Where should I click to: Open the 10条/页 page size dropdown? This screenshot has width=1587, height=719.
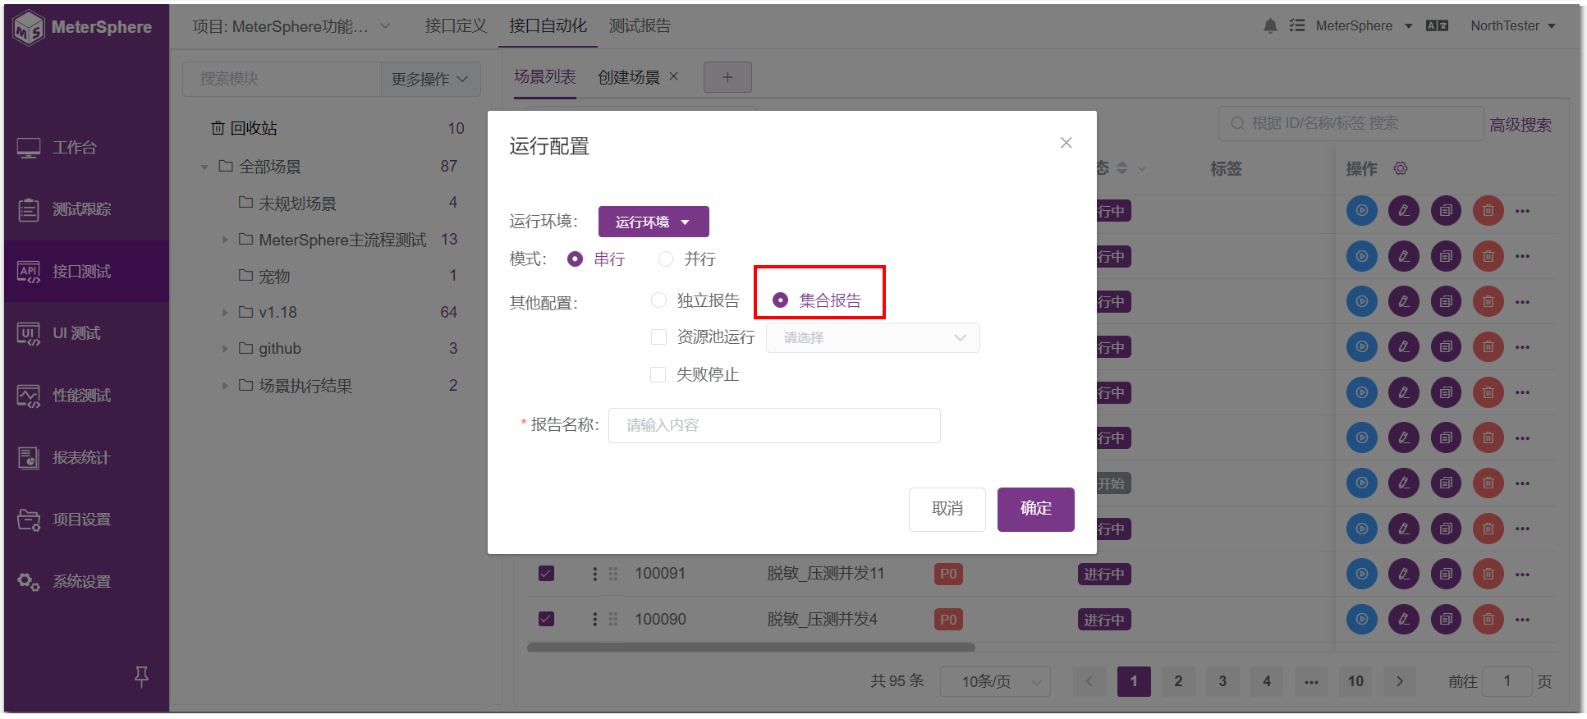pyautogui.click(x=995, y=681)
